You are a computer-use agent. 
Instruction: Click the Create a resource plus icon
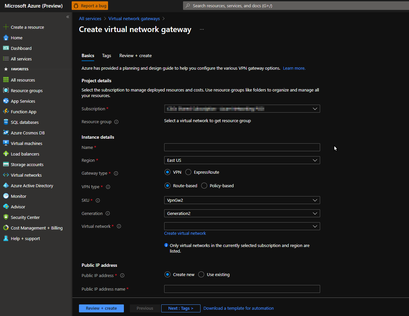pos(6,27)
